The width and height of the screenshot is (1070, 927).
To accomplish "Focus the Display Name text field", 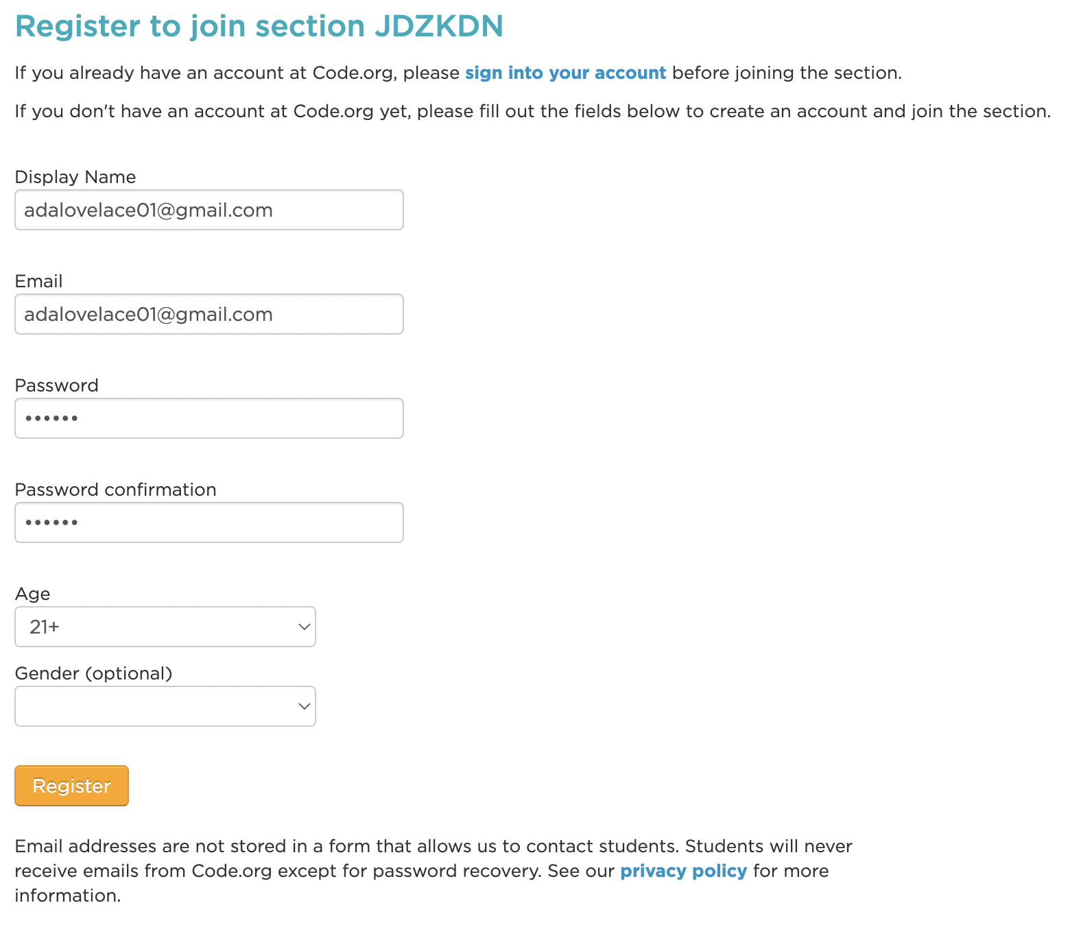I will pyautogui.click(x=209, y=210).
